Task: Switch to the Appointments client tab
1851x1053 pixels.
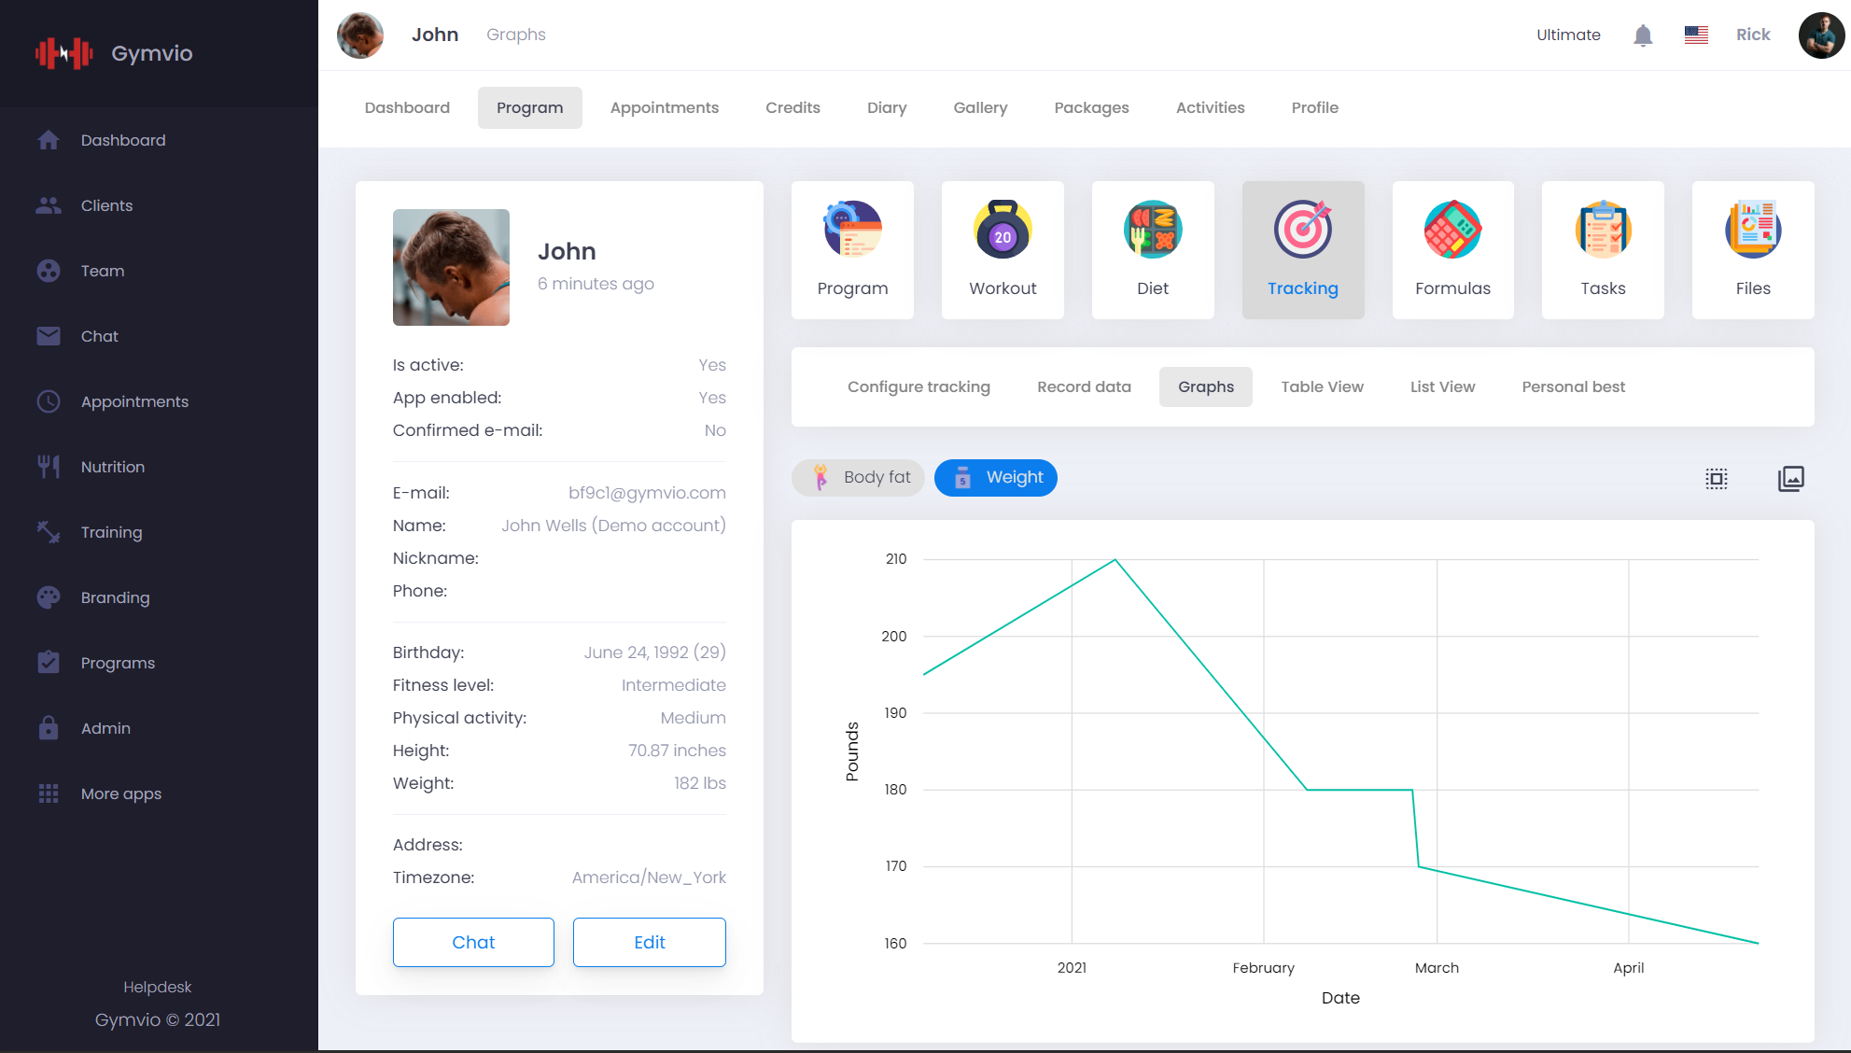Action: point(664,108)
